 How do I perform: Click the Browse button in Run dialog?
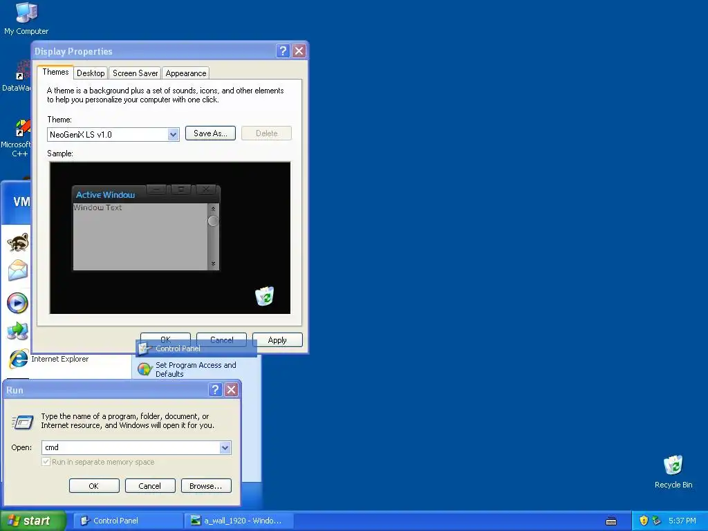pyautogui.click(x=206, y=486)
